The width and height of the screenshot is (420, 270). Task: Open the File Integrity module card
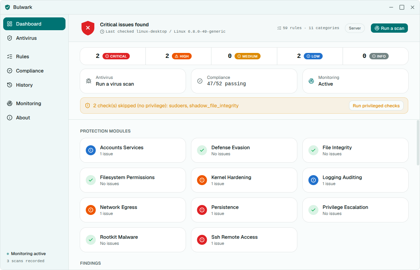click(x=355, y=150)
